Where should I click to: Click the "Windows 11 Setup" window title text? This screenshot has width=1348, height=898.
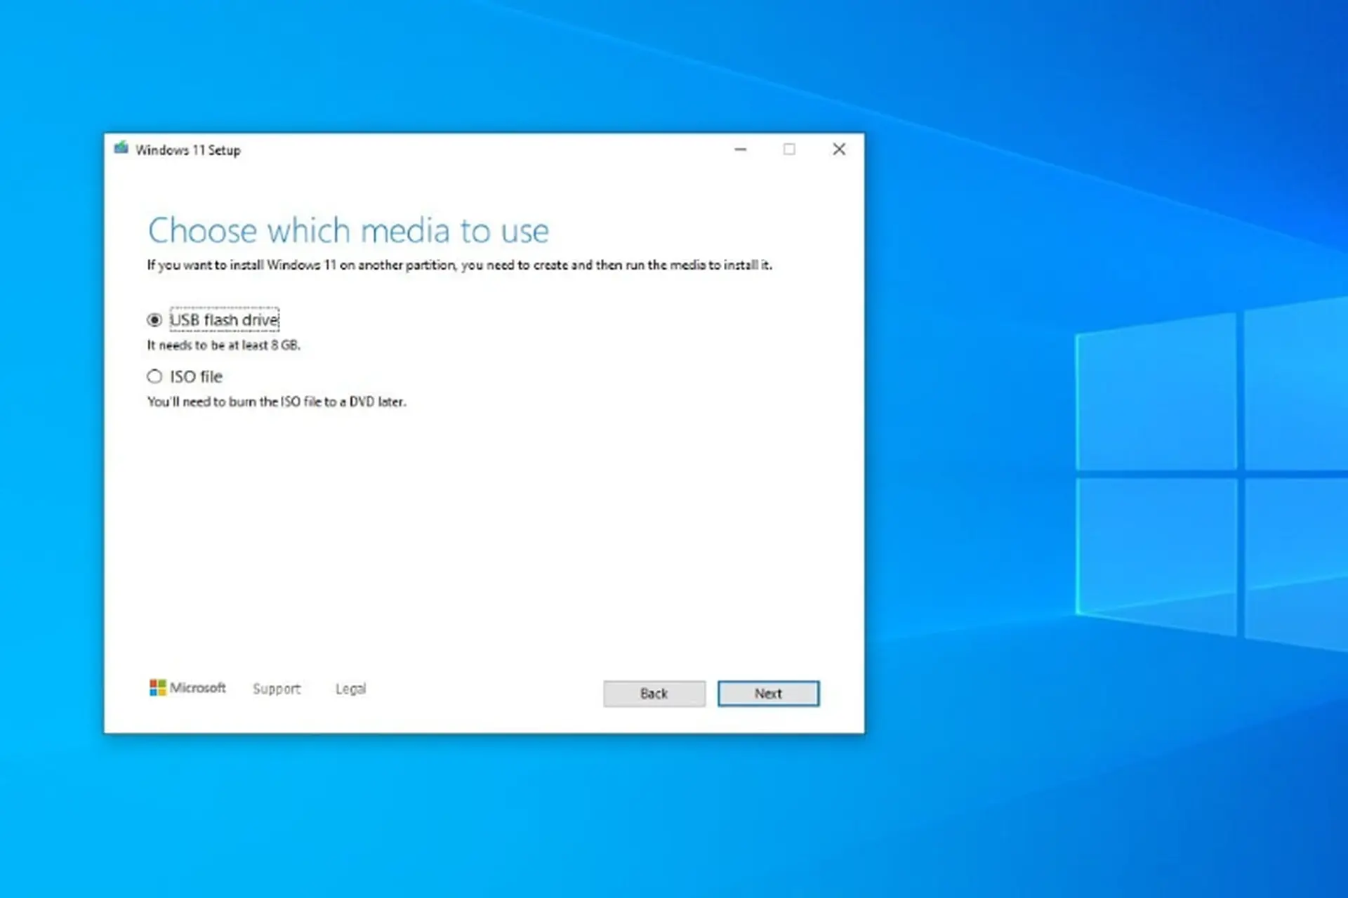(188, 150)
